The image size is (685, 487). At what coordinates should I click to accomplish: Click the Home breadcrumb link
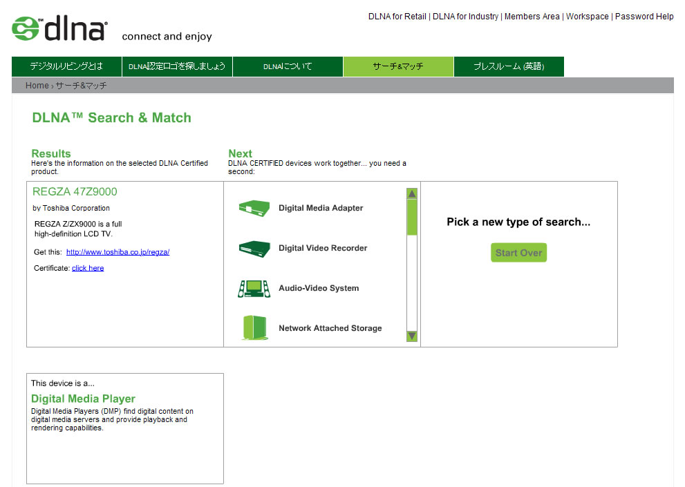pyautogui.click(x=37, y=86)
